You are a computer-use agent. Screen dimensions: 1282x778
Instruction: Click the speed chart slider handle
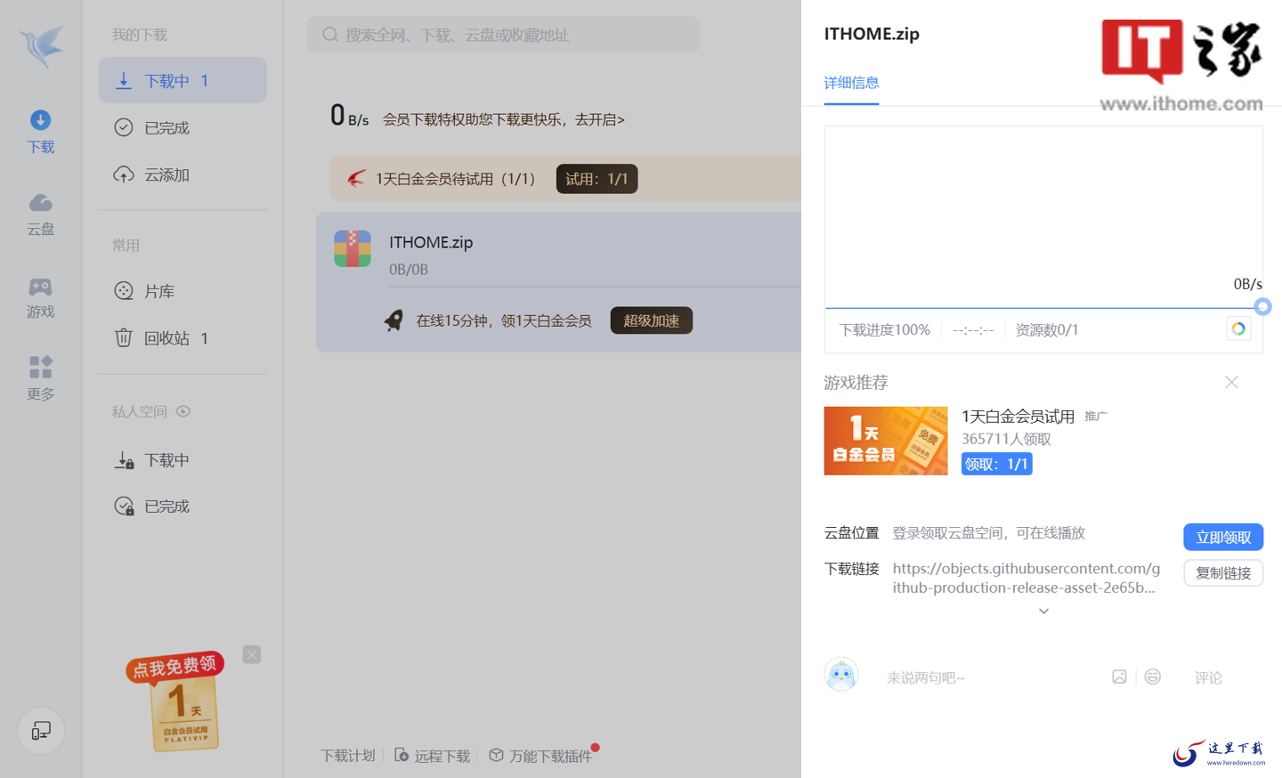[1262, 307]
